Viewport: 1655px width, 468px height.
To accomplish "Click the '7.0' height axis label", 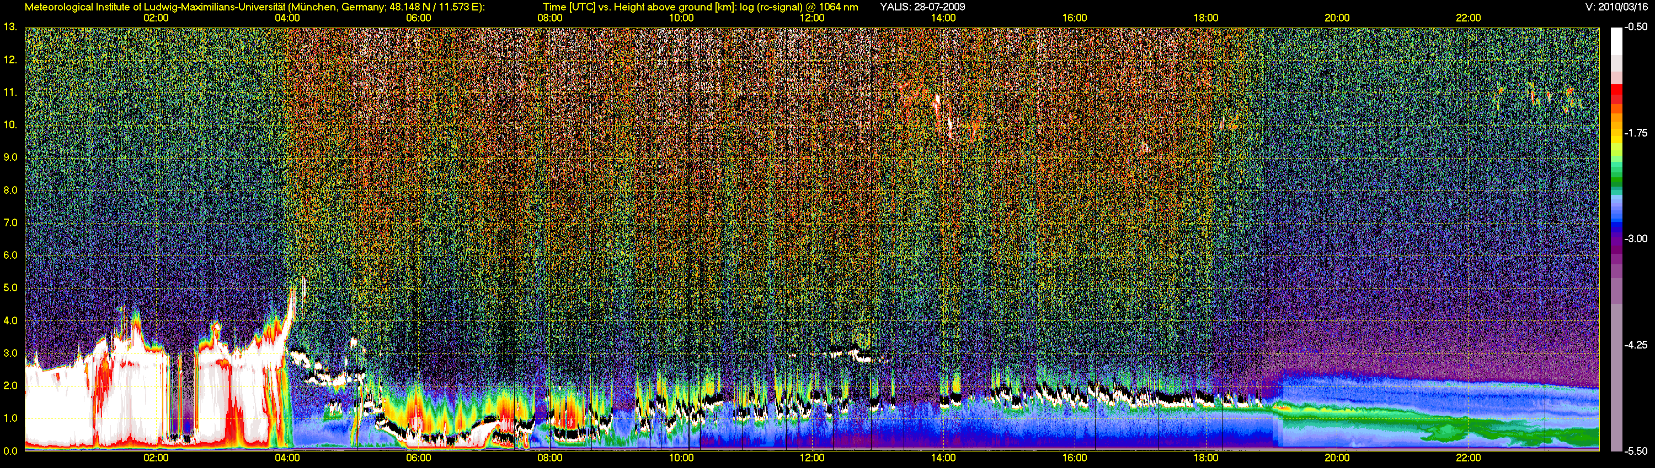I will [10, 222].
